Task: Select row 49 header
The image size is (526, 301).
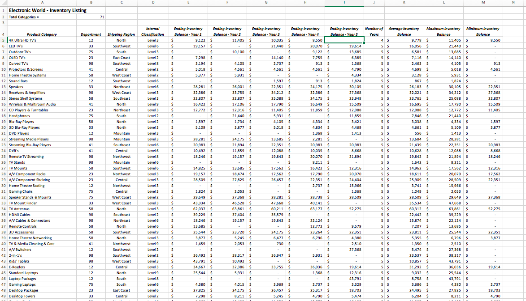Action: click(3, 296)
